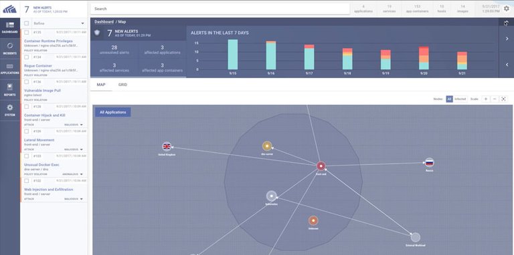Open the Lateral Movement alert
Image resolution: width=514 pixels, height=255 pixels.
click(39, 140)
